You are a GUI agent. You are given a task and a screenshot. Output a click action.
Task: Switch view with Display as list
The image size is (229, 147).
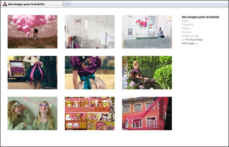click(x=190, y=36)
